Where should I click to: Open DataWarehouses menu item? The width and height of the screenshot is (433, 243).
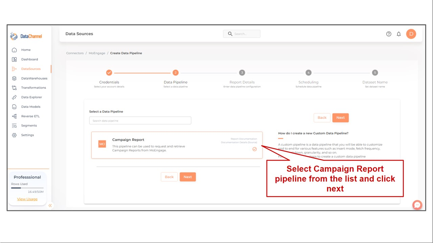point(34,78)
